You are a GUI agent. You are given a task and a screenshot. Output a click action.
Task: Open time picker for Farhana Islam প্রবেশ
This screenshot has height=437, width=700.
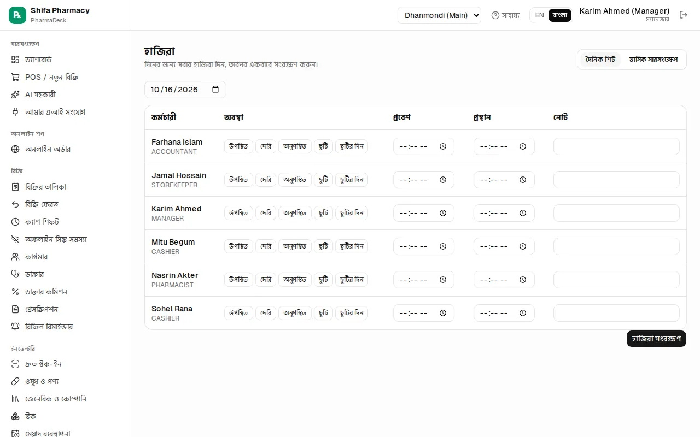pos(443,146)
